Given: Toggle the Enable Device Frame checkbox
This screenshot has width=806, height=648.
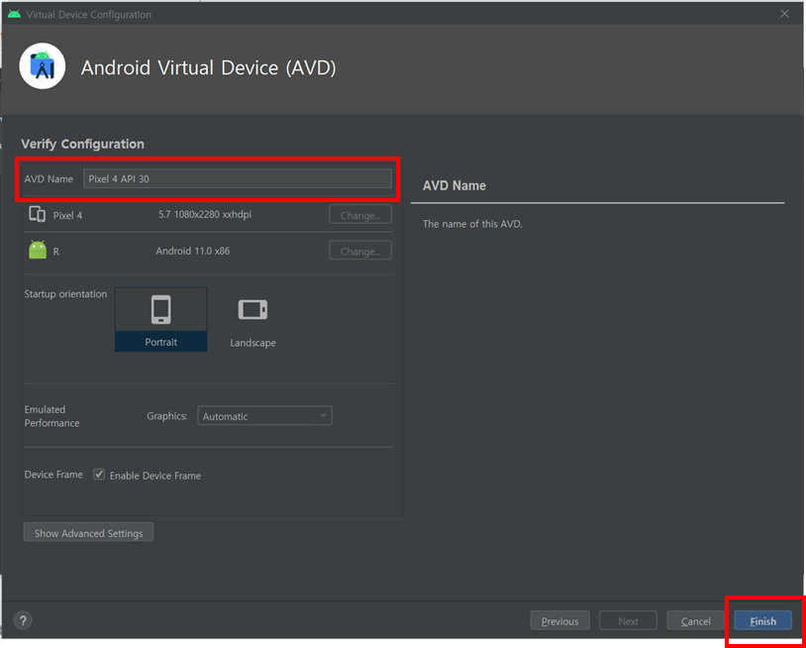Looking at the screenshot, I should [99, 475].
